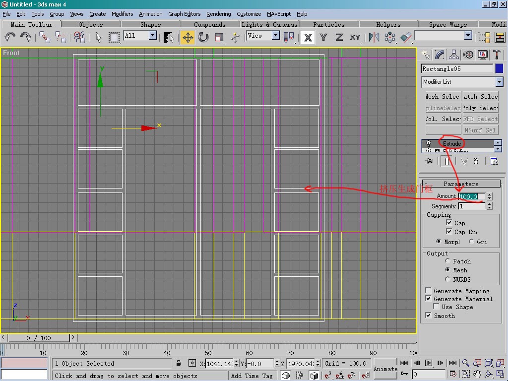
Task: Open the Utilities hammer panel icon
Action: [x=497, y=55]
